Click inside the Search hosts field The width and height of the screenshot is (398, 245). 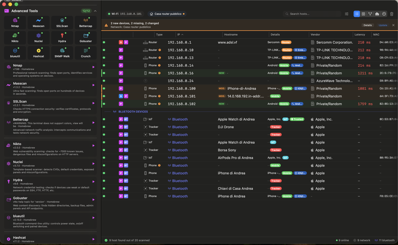312,14
